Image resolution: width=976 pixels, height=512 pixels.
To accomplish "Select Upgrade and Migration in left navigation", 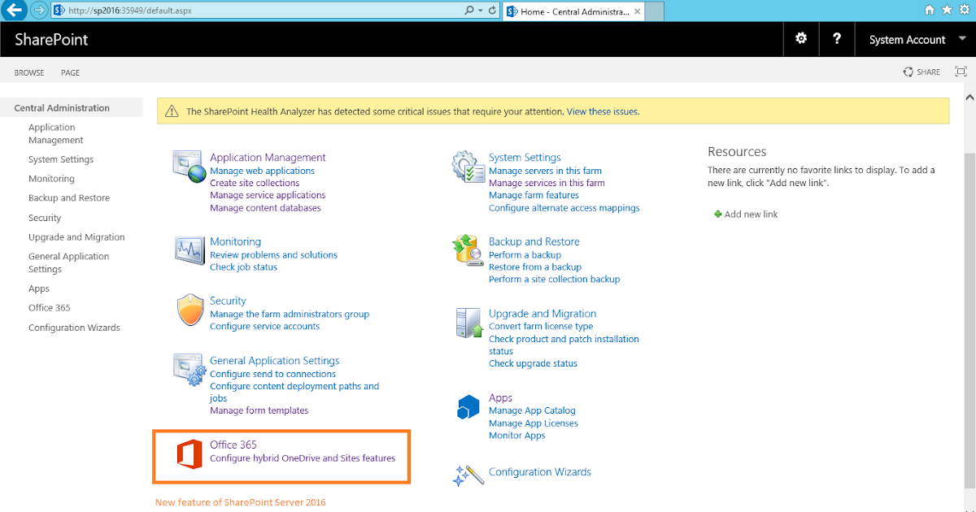I will tap(76, 237).
